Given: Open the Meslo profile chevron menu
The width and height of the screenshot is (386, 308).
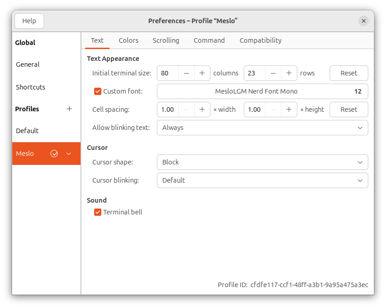Looking at the screenshot, I should coord(69,154).
